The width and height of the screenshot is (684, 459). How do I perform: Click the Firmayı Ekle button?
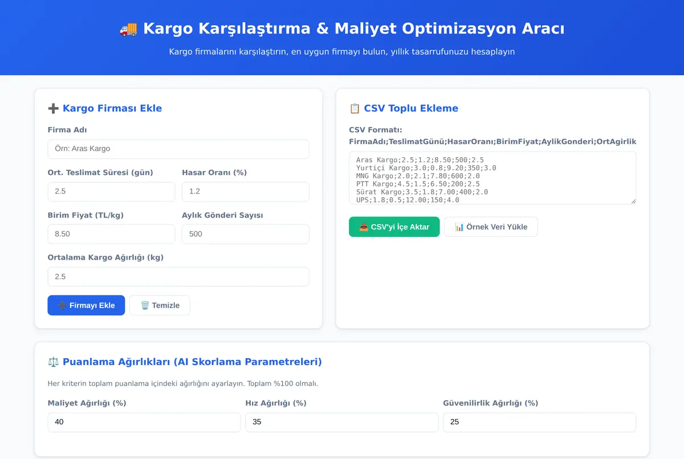(86, 305)
